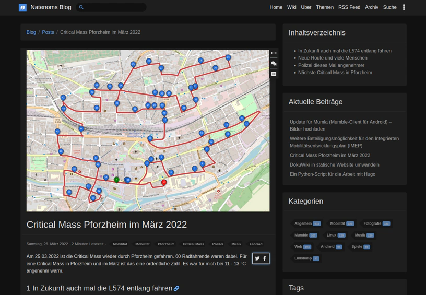Open 'DokuWiki in statische Website umwandeln'
Image resolution: width=426 pixels, height=295 pixels.
(335, 164)
